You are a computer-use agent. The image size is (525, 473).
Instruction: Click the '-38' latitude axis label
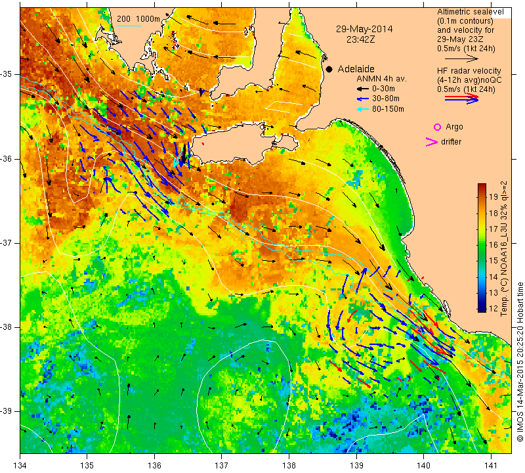pyautogui.click(x=7, y=327)
